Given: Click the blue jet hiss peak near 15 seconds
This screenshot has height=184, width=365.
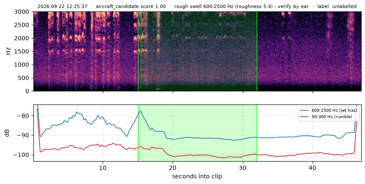Looking at the screenshot, I should coord(140,111).
